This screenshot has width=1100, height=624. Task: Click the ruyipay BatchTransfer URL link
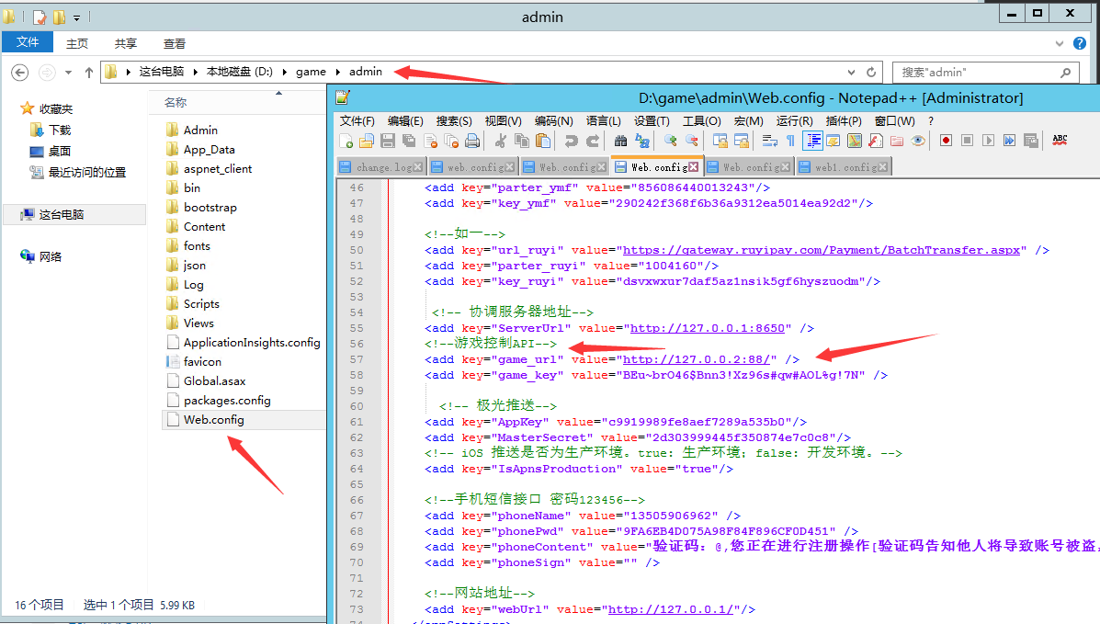pyautogui.click(x=822, y=250)
